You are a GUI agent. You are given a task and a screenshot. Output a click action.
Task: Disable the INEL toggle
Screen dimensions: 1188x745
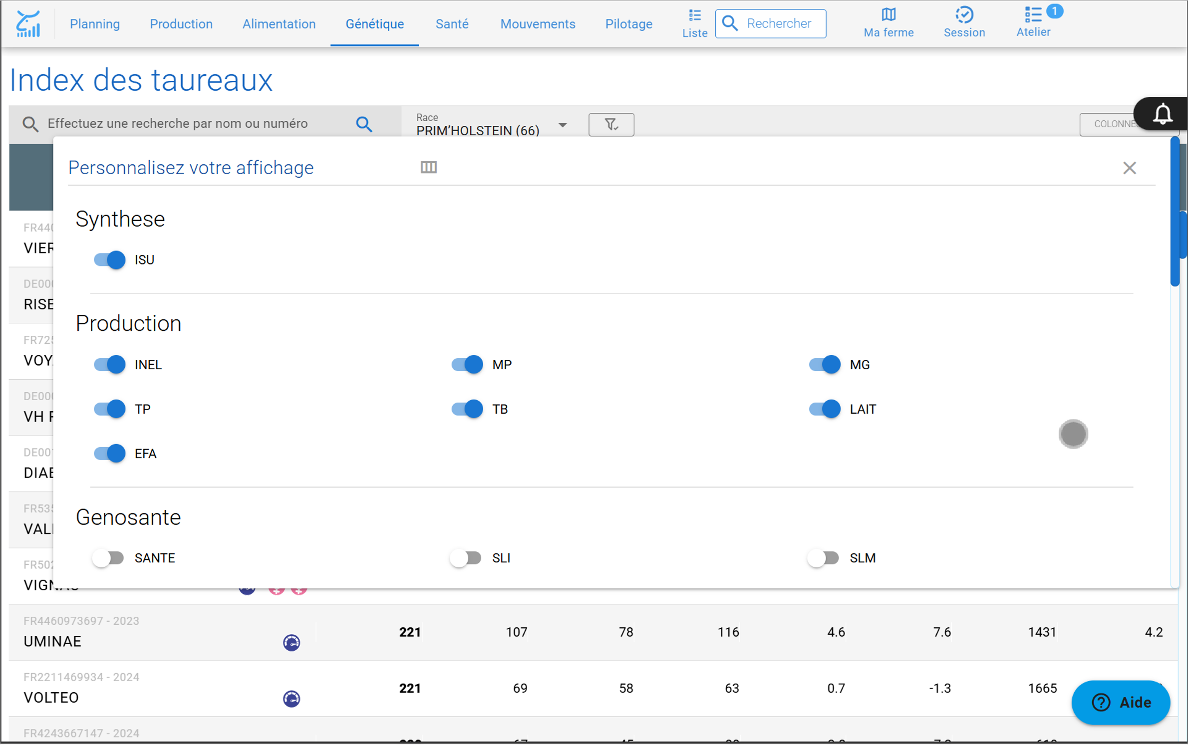pos(109,365)
